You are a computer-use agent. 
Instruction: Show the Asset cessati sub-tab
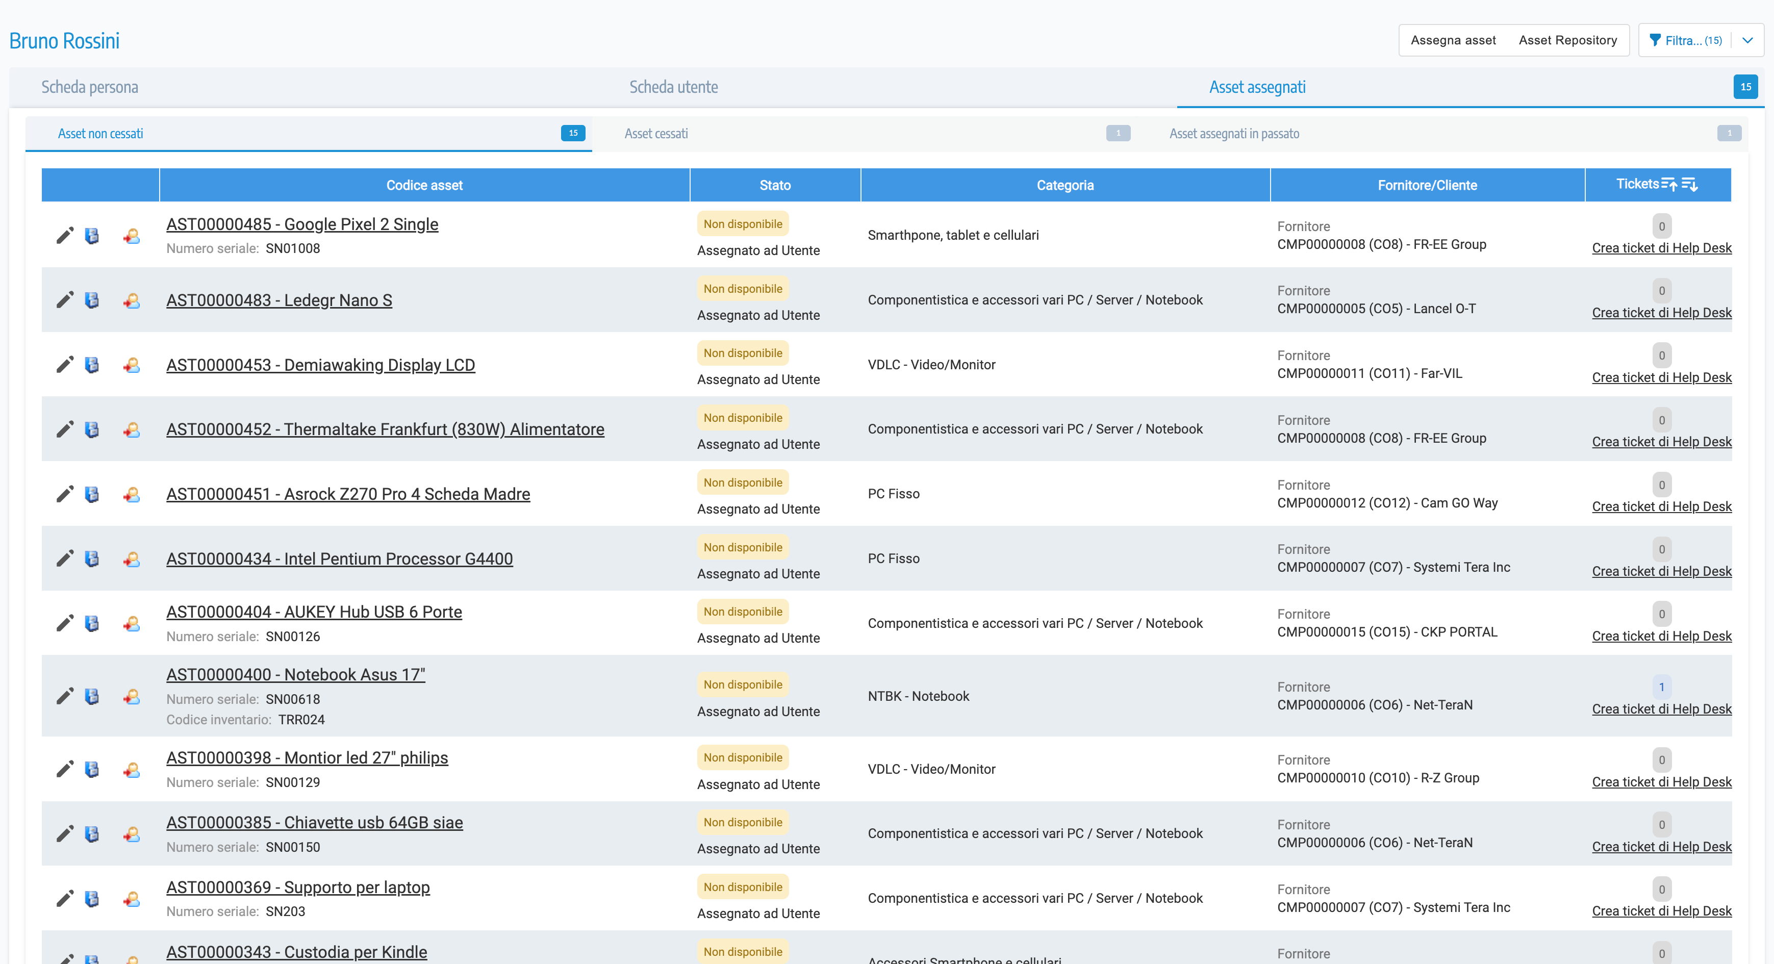point(655,134)
